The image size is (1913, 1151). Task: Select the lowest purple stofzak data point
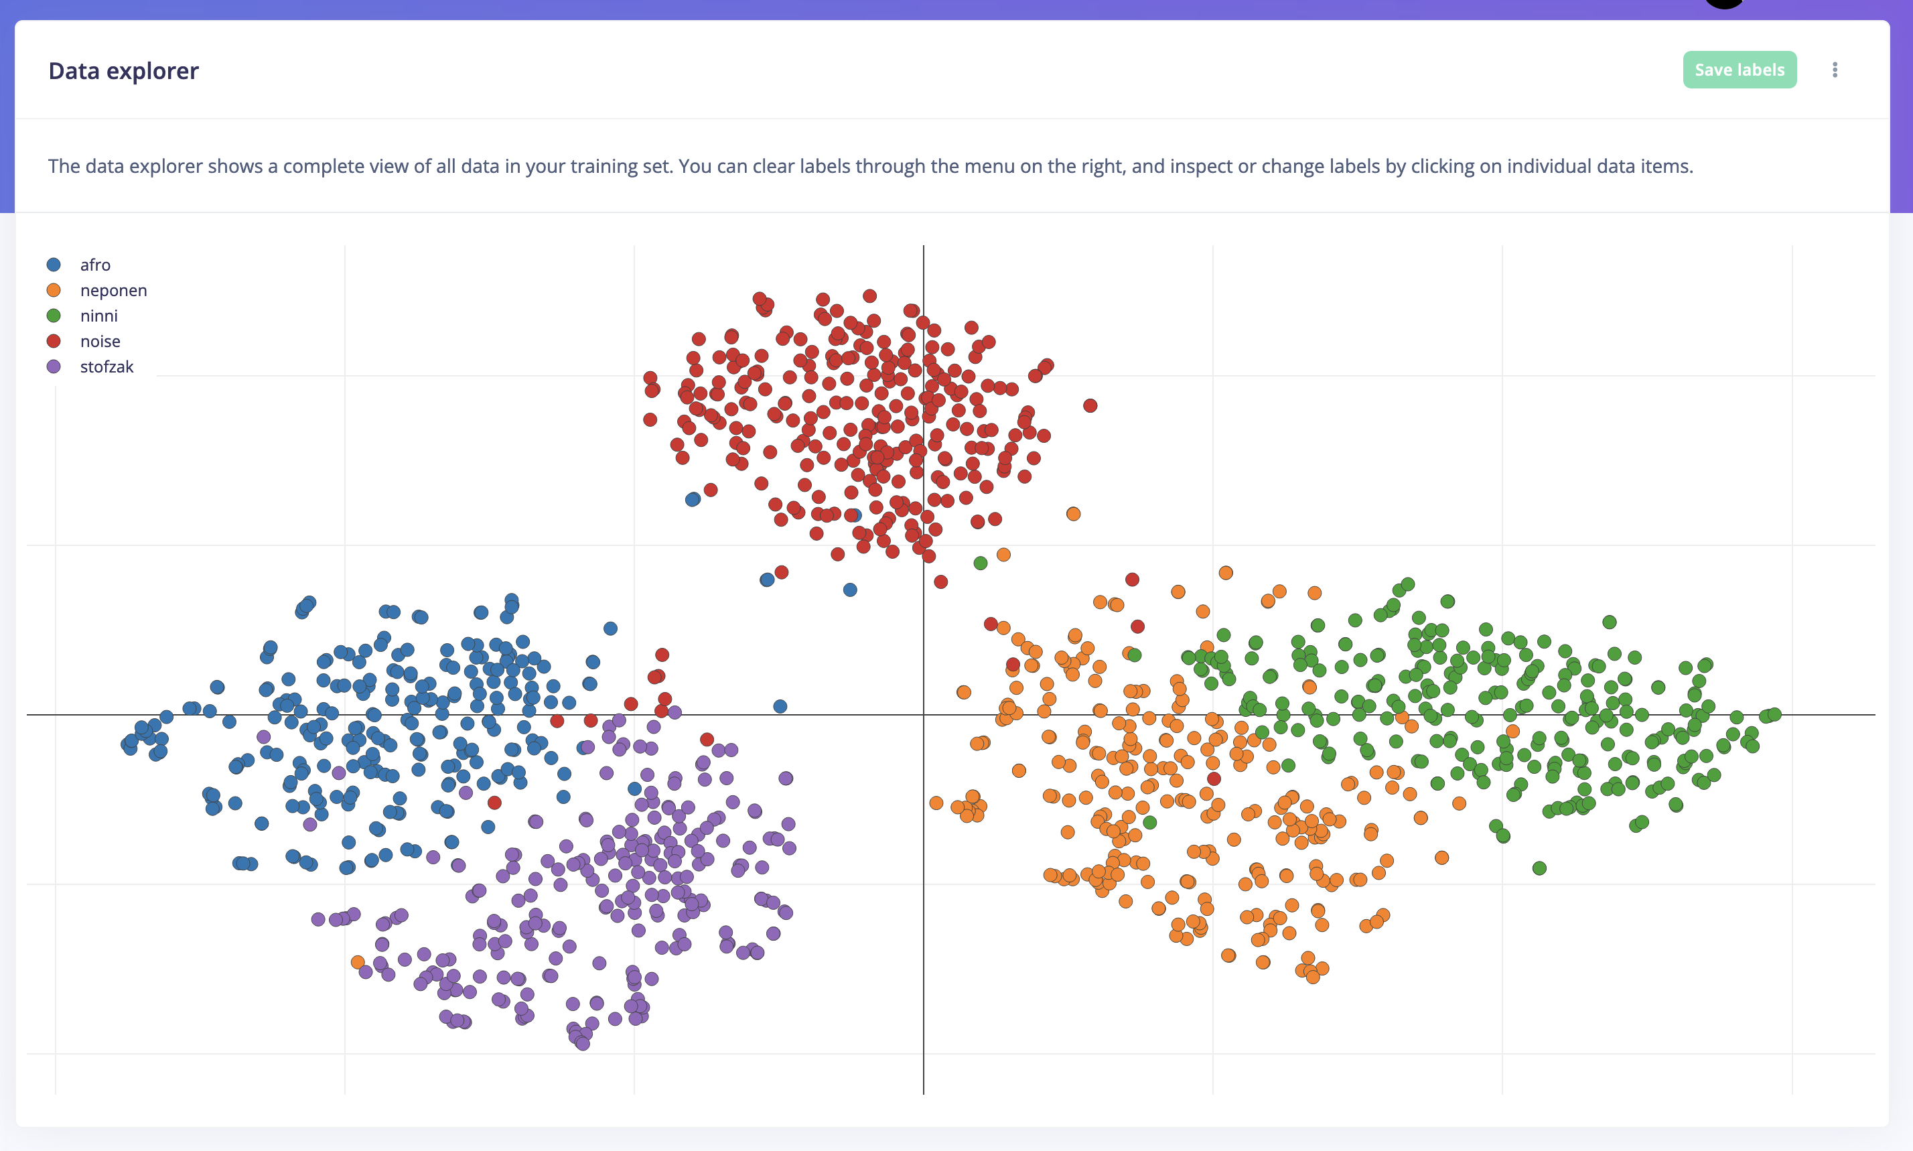pyautogui.click(x=582, y=1044)
